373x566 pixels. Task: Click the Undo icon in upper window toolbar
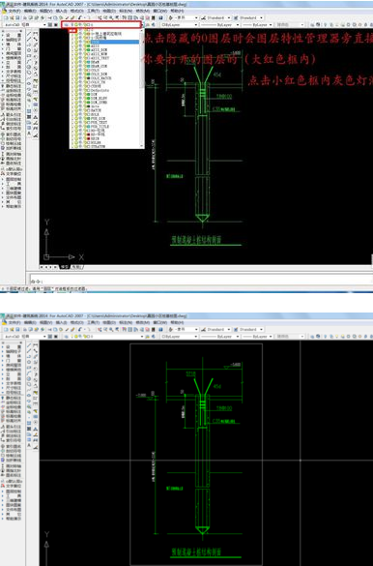tap(80, 17)
